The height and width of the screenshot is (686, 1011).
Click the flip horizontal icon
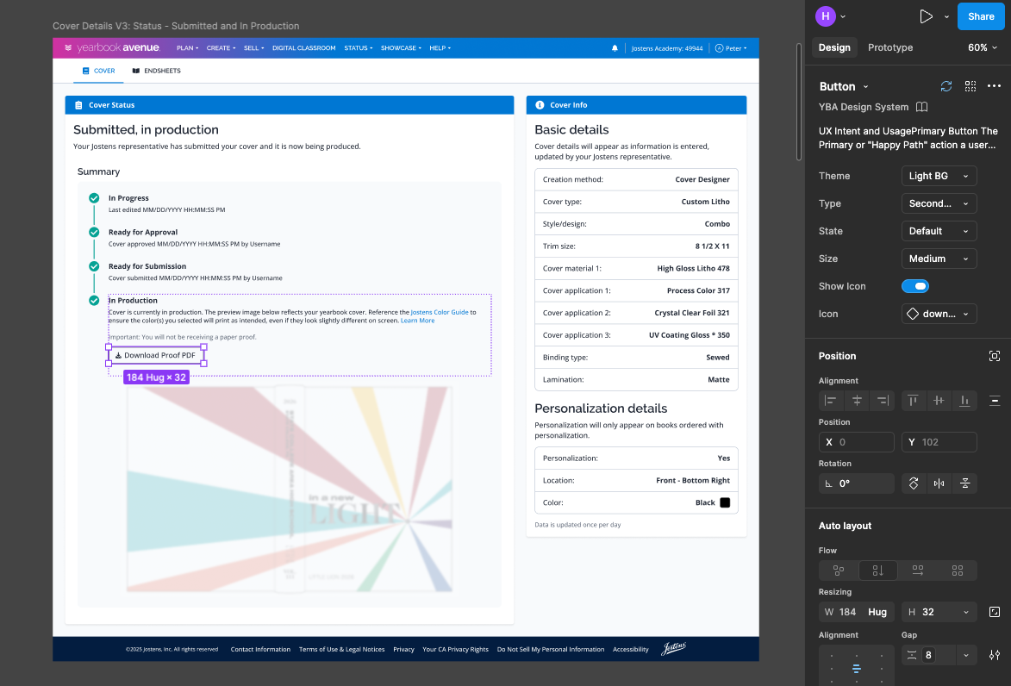(x=939, y=483)
